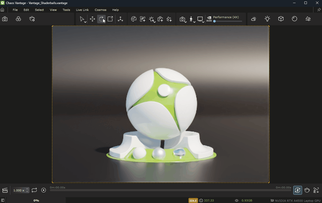Click the Chaos Vantage app logo in title bar
Screen dimensions: 322x203
3,3
